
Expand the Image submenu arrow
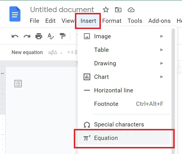[161, 36]
